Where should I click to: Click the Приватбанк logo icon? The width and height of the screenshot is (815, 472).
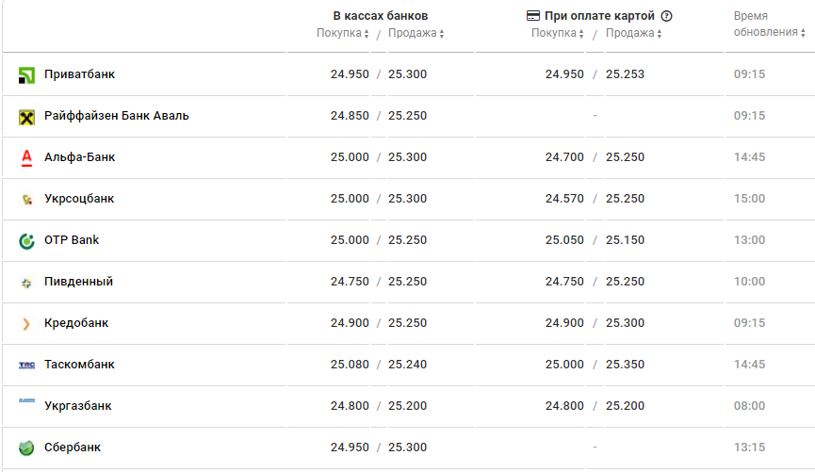click(x=26, y=74)
